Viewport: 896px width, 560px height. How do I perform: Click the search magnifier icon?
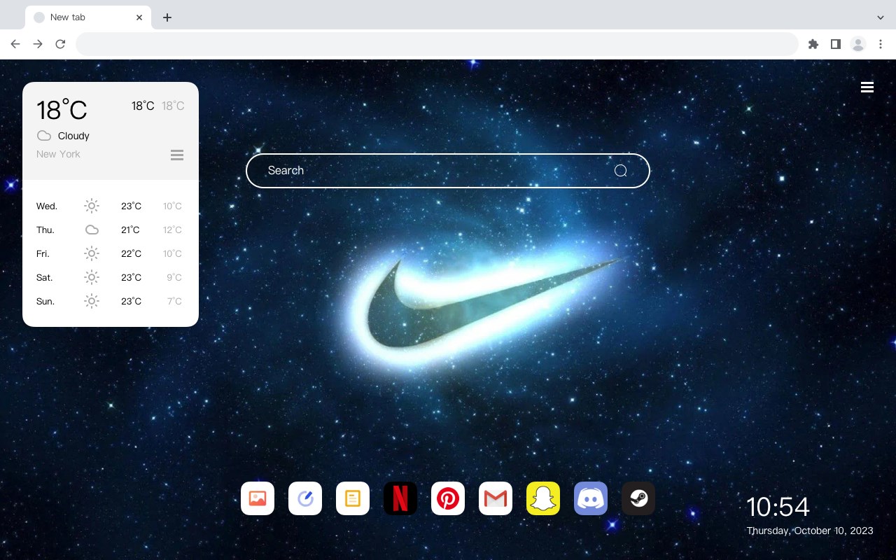pos(620,171)
